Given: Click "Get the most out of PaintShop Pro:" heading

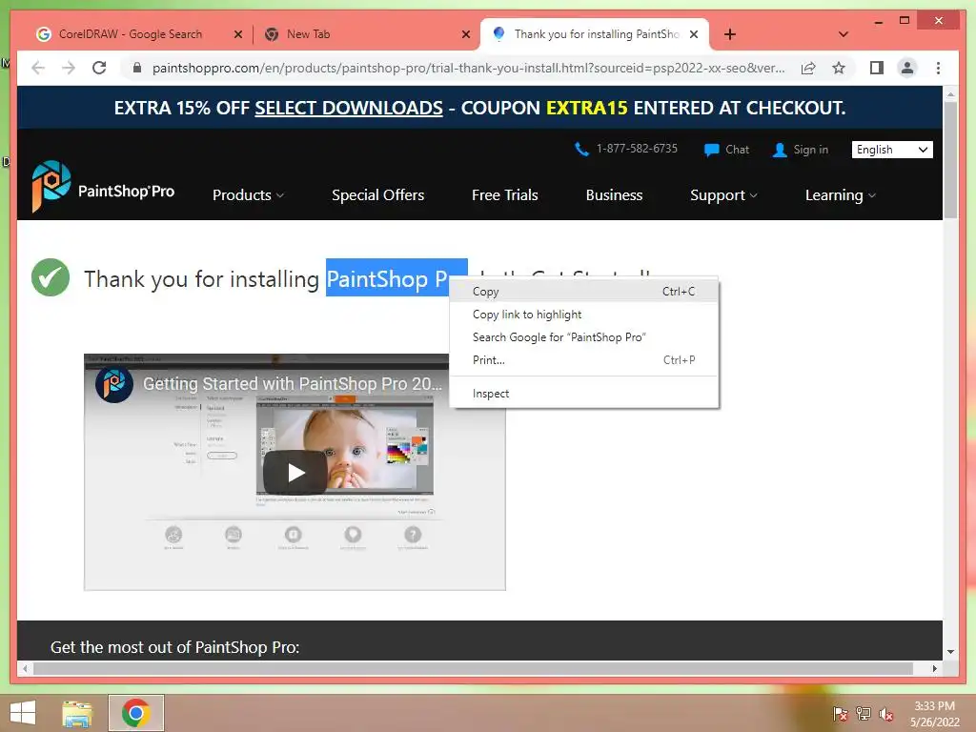Looking at the screenshot, I should [175, 647].
